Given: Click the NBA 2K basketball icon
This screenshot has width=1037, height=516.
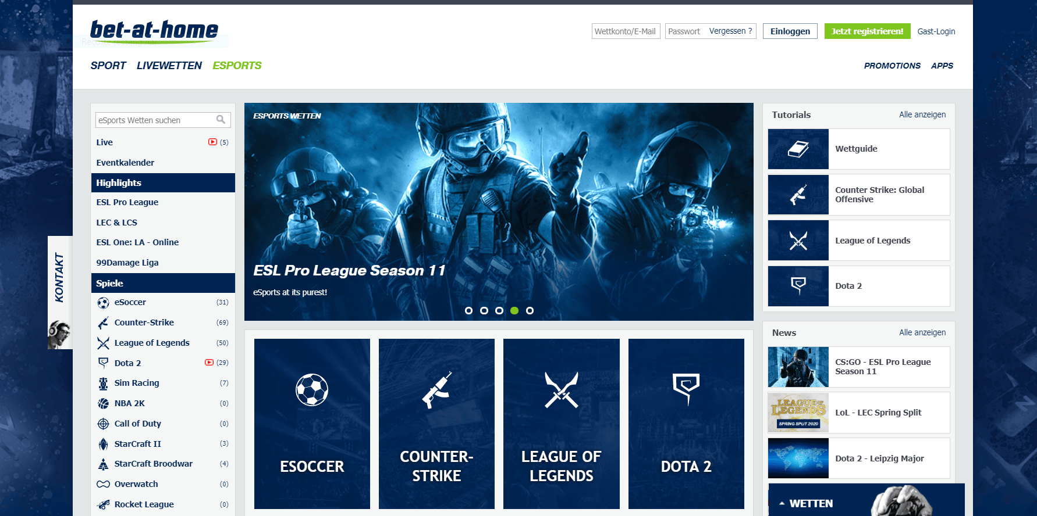Looking at the screenshot, I should coord(103,403).
